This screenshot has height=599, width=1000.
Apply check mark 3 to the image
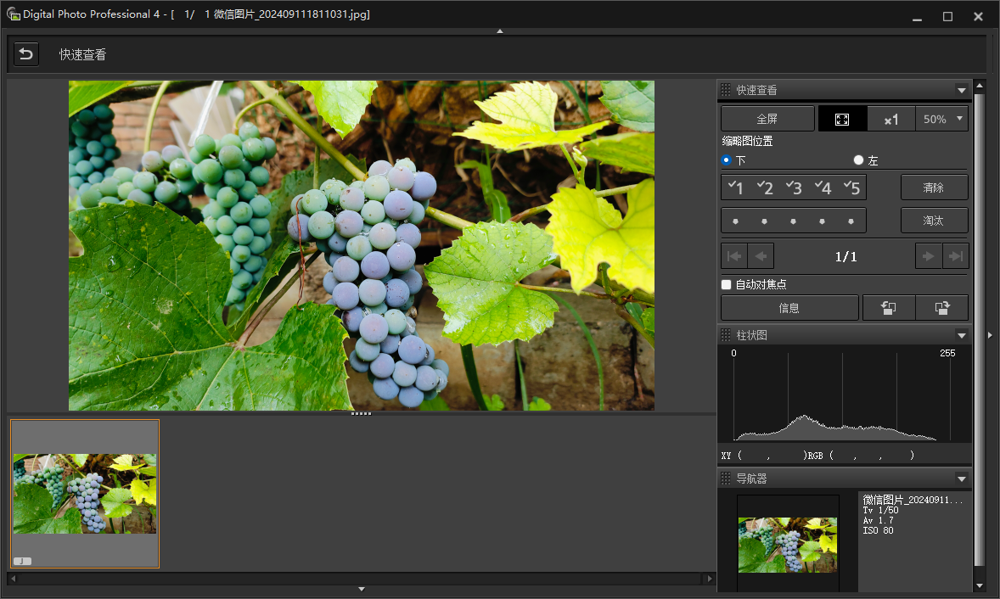point(794,188)
